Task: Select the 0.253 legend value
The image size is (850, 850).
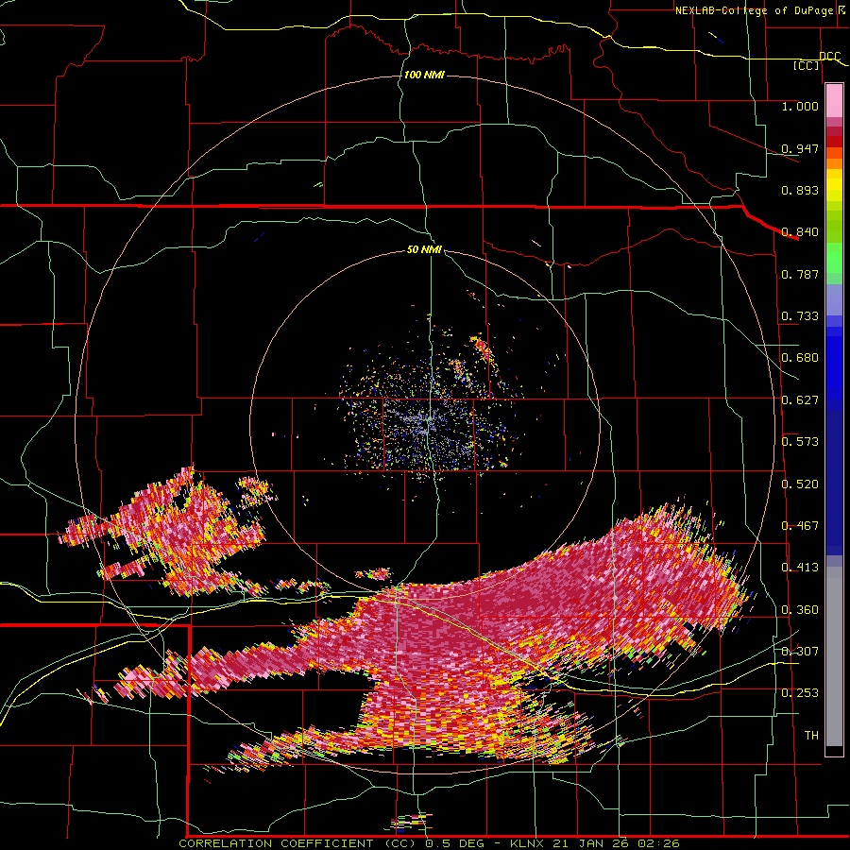Action: pos(800,693)
